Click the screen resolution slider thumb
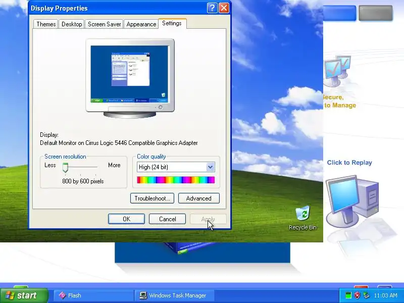This screenshot has width=404, height=303. click(x=65, y=168)
